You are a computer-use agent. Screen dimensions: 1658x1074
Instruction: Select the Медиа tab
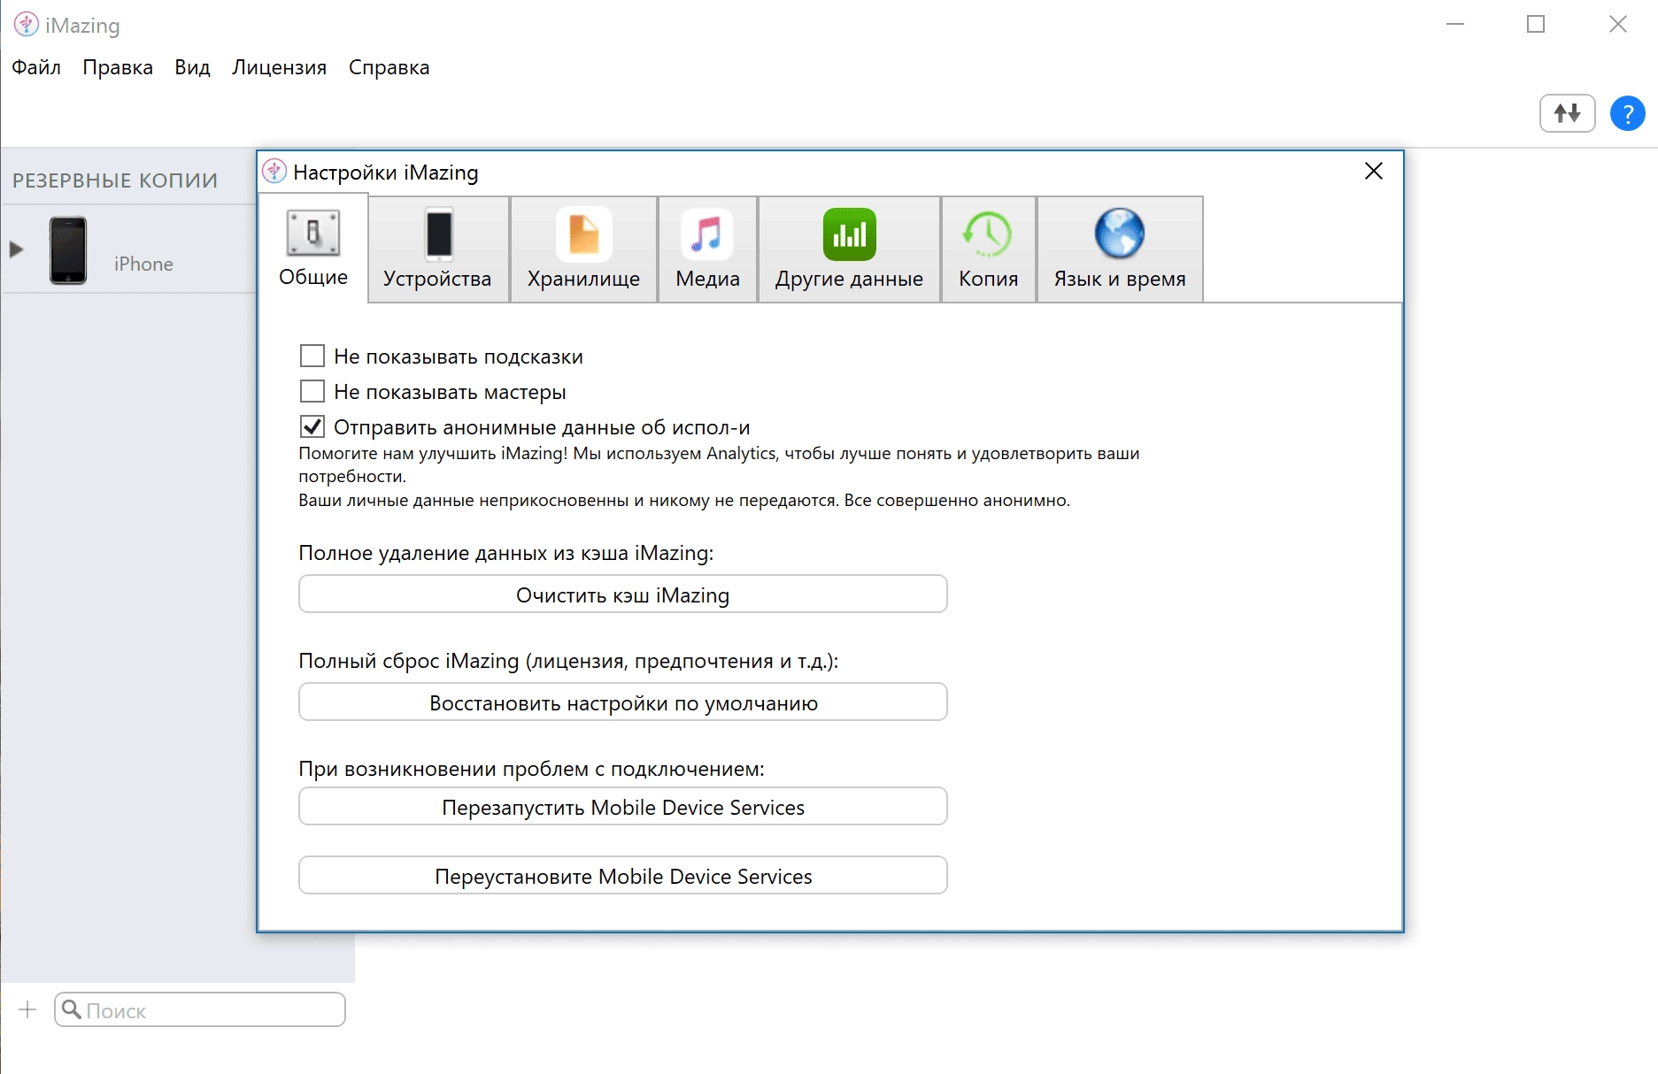707,249
